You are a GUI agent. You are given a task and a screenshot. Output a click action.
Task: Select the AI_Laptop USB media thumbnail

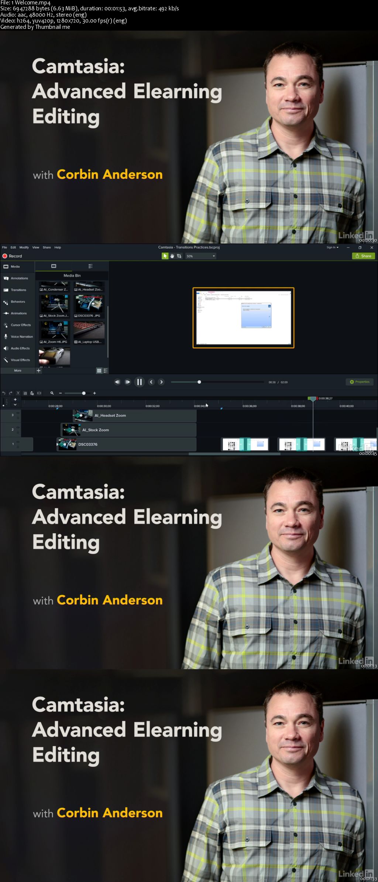[x=89, y=332]
